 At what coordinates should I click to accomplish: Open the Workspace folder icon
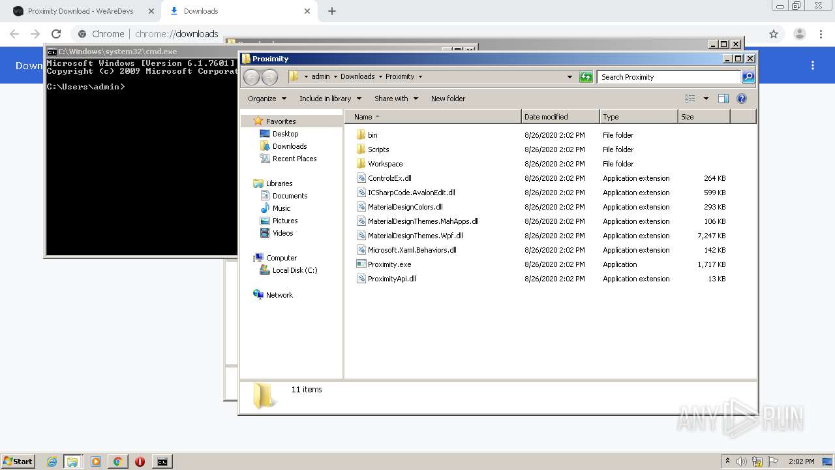click(x=361, y=164)
